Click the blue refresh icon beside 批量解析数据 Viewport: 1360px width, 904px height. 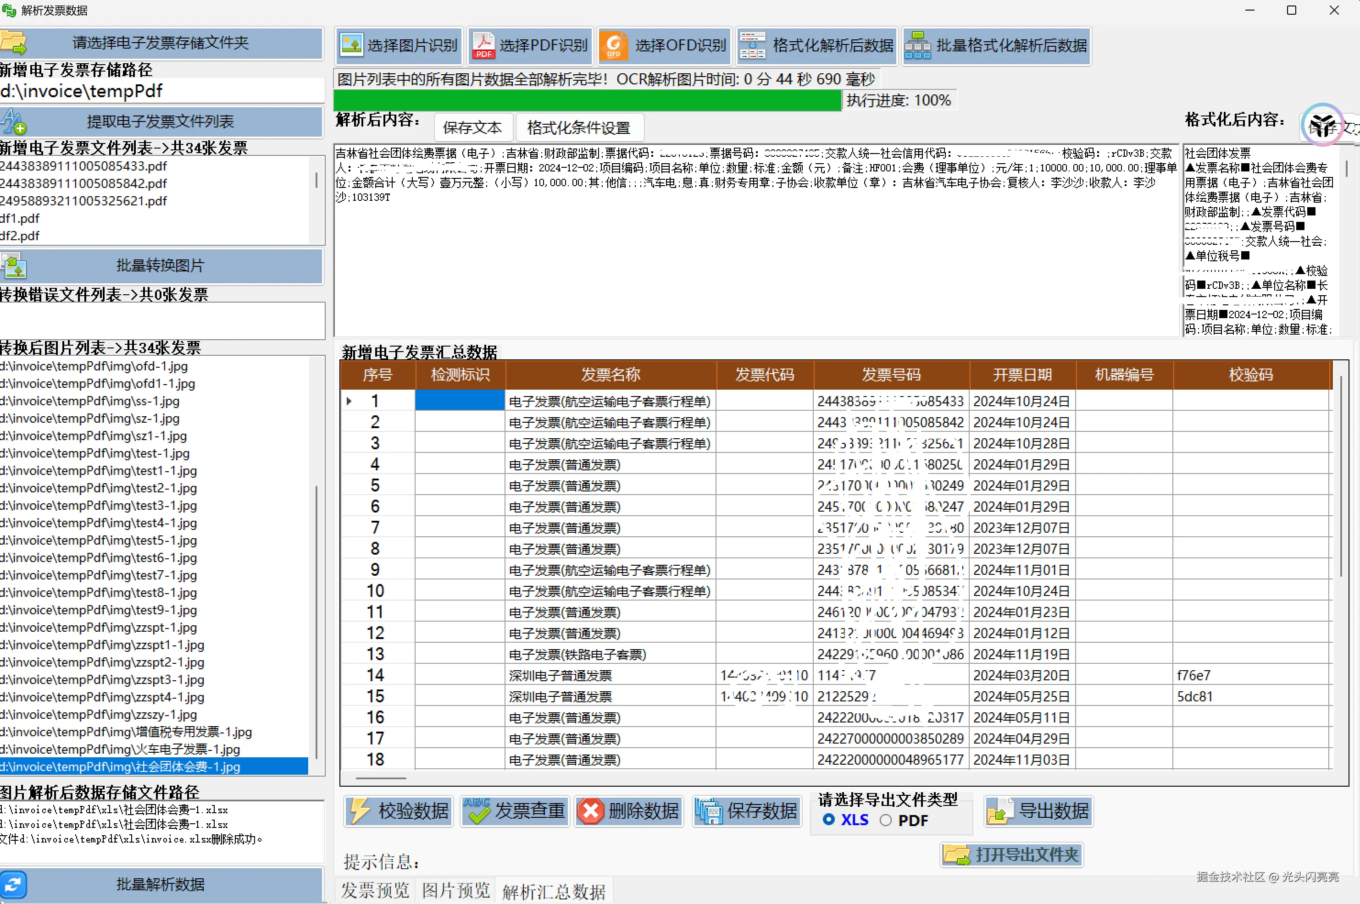click(x=14, y=884)
